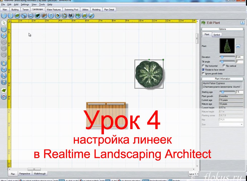Click the Starting age value field
This screenshot has width=247, height=181.
(x=239, y=92)
